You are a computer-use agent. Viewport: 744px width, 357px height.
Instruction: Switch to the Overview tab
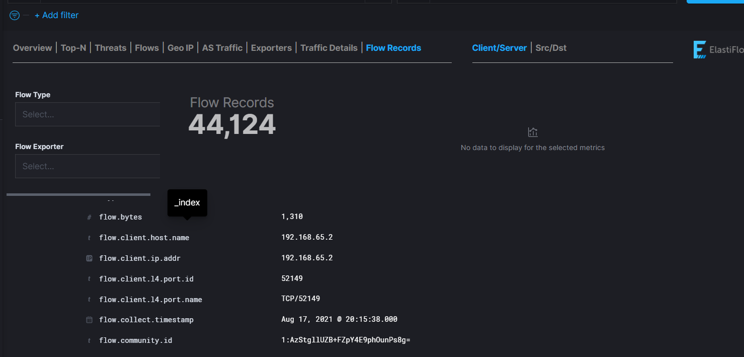(32, 47)
